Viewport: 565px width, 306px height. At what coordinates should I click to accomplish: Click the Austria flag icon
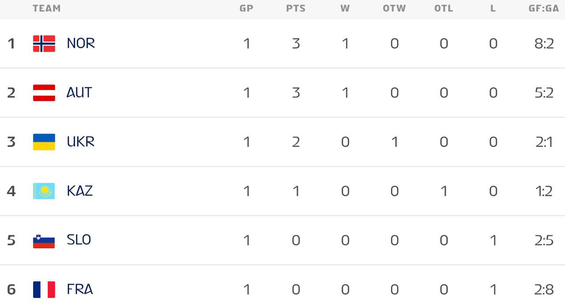click(44, 93)
